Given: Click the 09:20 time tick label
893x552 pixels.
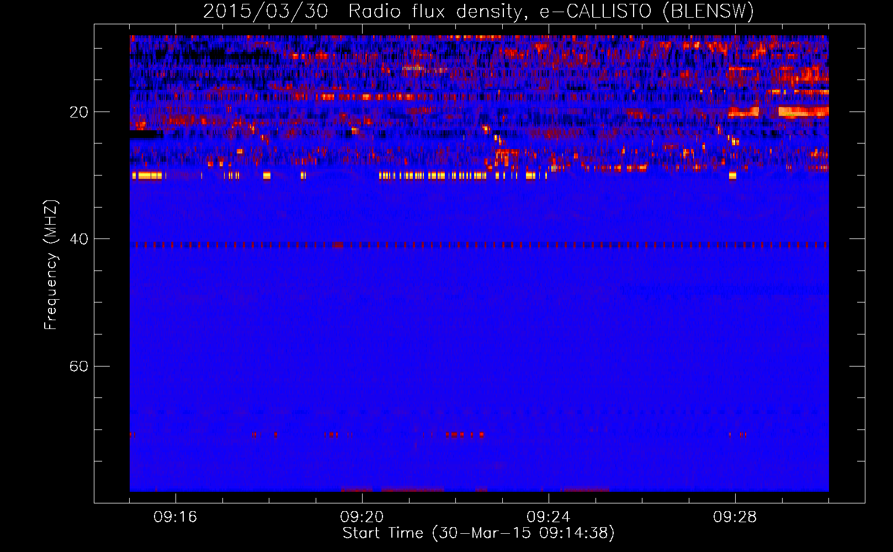Looking at the screenshot, I should point(362,517).
